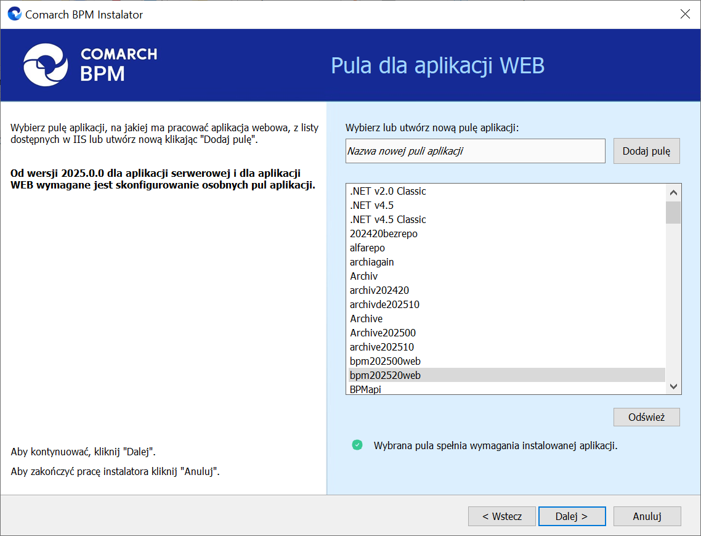This screenshot has height=536, width=701.
Task: Select the archive202510 pool
Action: (507, 347)
